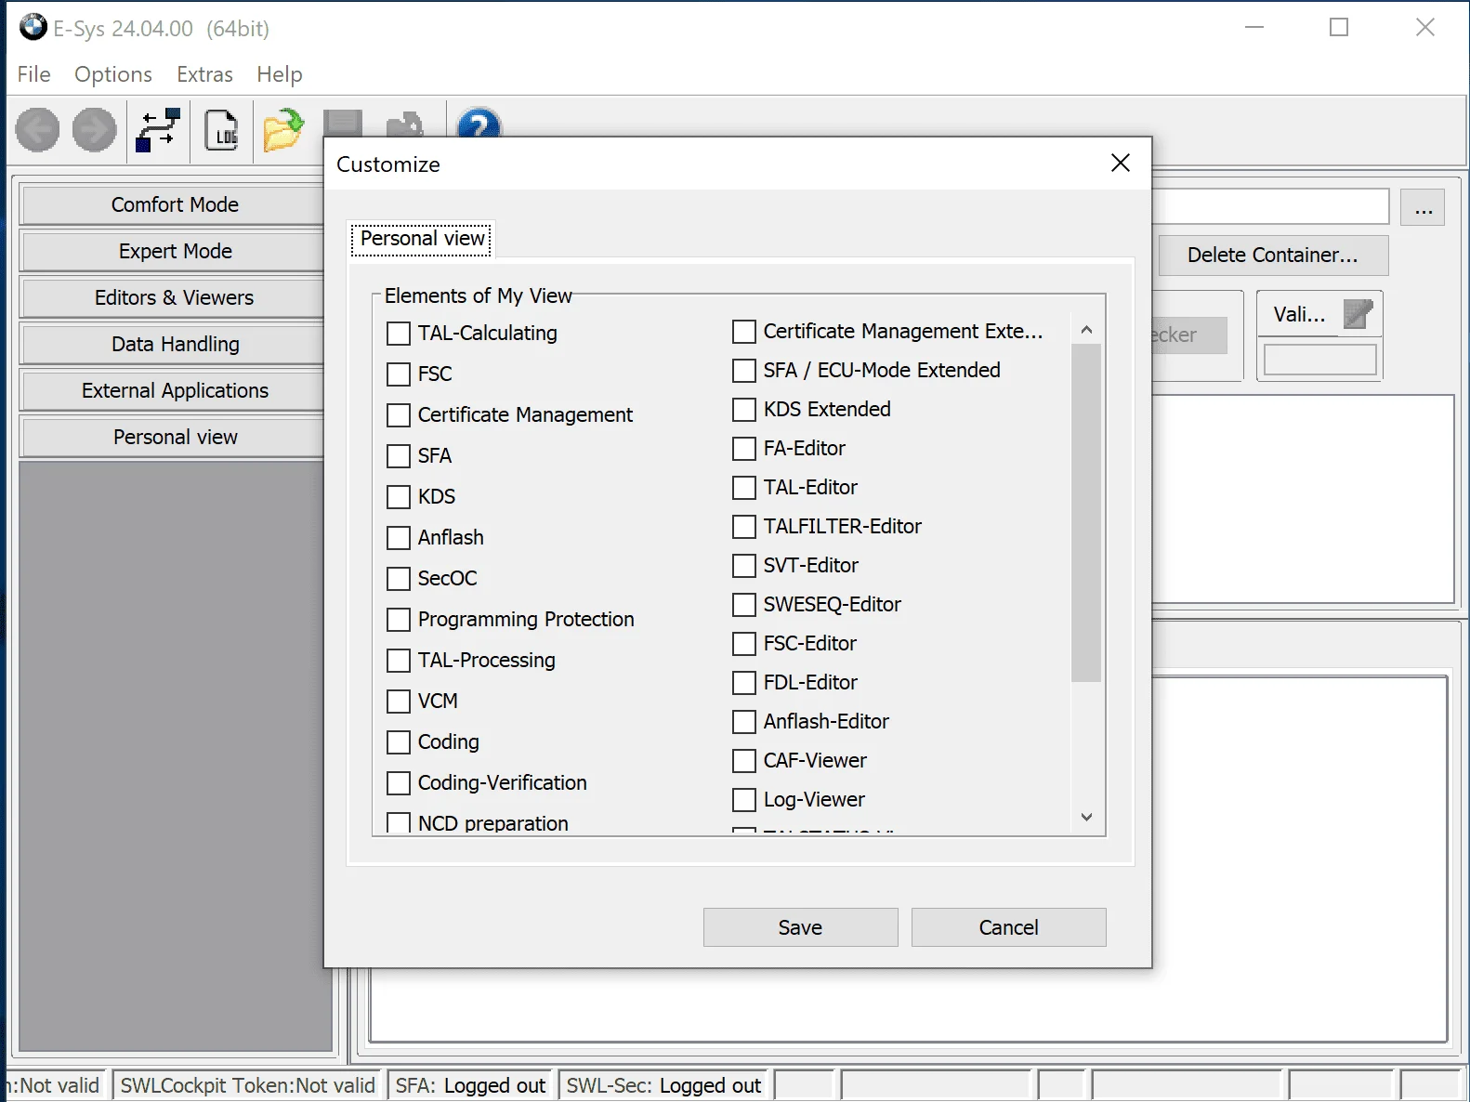Click the forward navigation arrow icon
Viewport: 1470px width, 1102px height.
click(95, 129)
